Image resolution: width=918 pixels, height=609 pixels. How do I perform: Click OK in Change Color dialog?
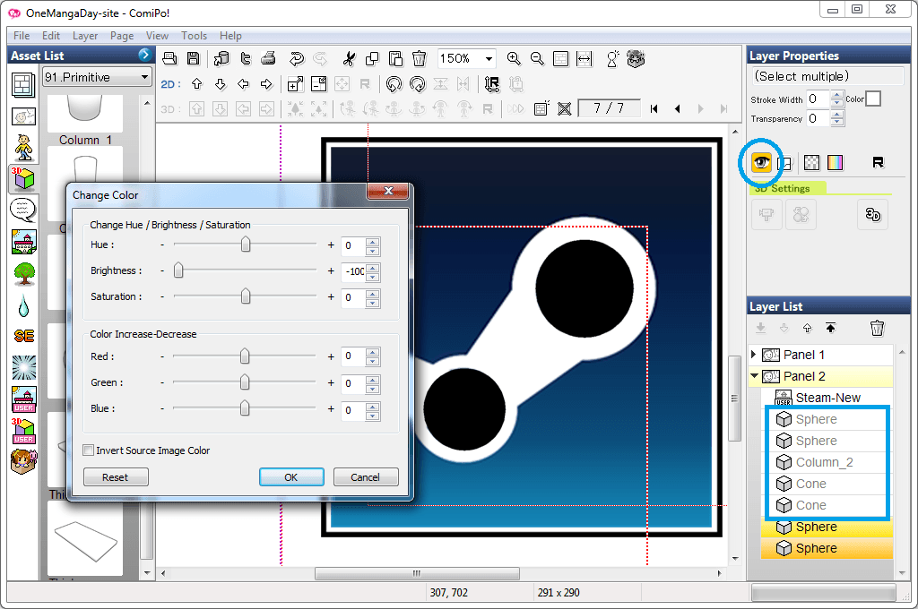[x=291, y=477]
